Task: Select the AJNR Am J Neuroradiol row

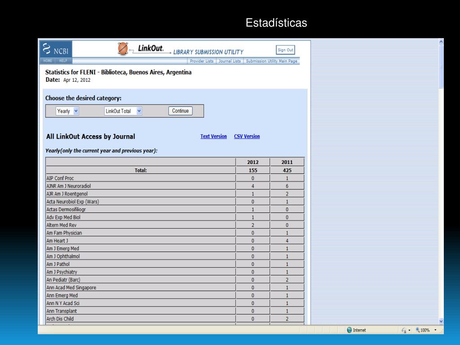Action: pyautogui.click(x=175, y=186)
